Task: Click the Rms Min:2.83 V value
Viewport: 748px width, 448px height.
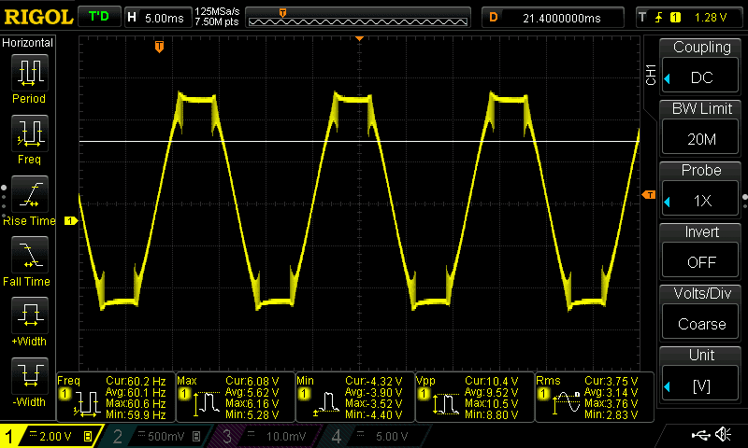Action: click(611, 414)
